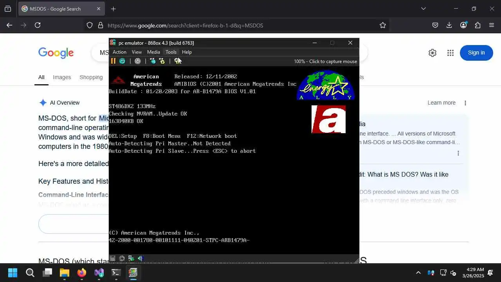Open Firefox account icon

[x=463, y=25]
